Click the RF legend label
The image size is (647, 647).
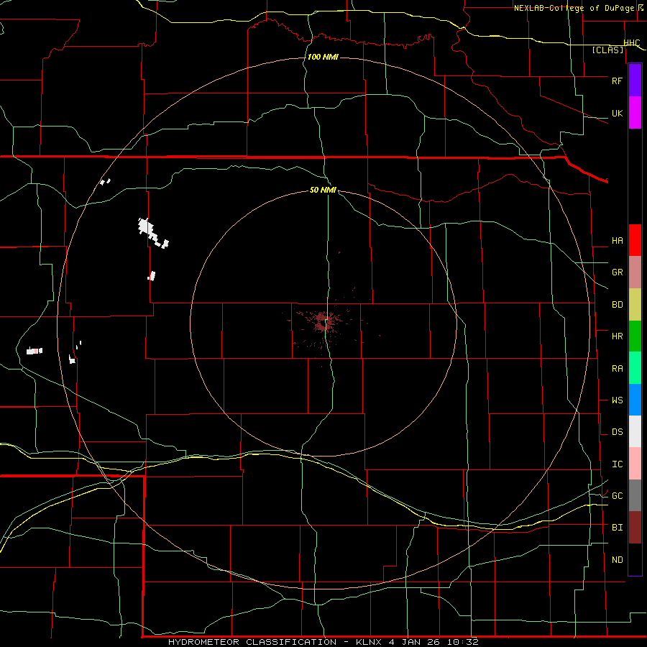coord(617,81)
